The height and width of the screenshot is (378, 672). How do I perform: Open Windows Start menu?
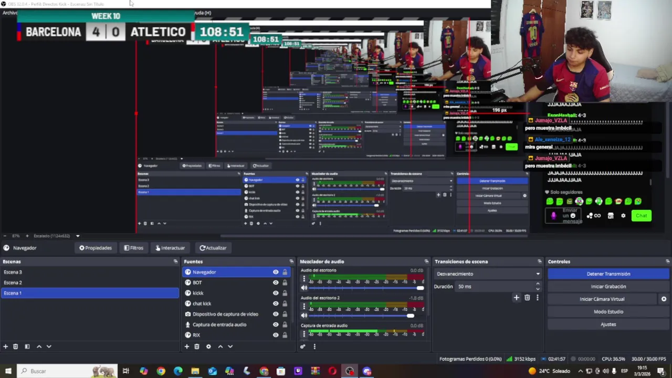(x=8, y=371)
